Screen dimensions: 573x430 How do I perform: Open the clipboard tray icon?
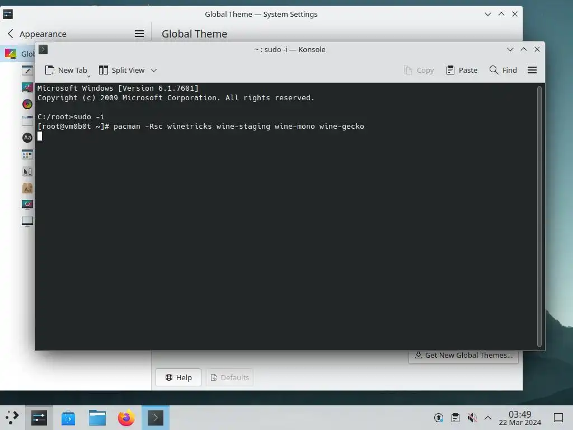click(x=455, y=418)
